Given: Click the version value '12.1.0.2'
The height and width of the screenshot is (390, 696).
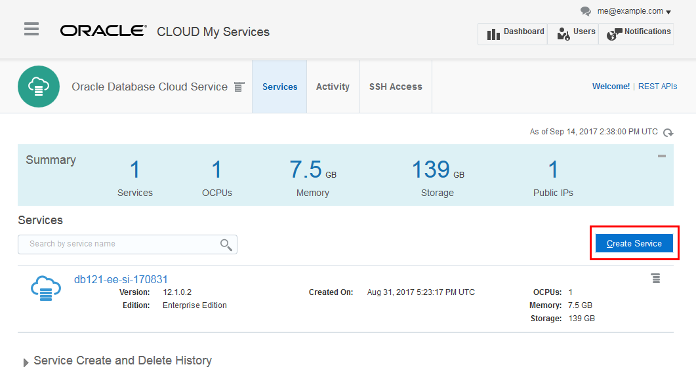Looking at the screenshot, I should tap(177, 292).
